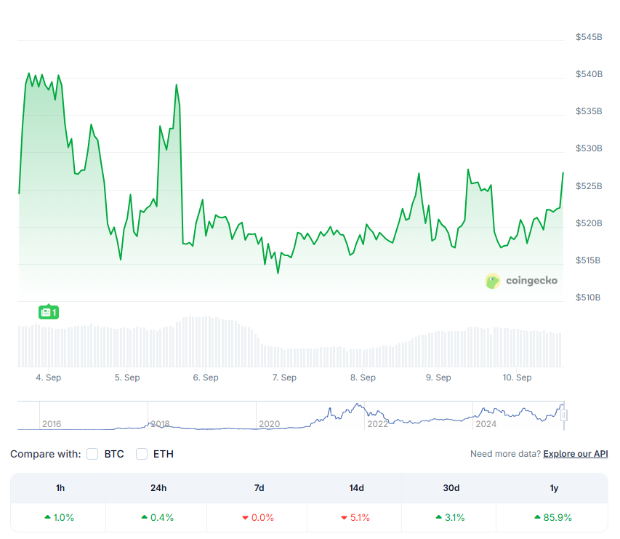Grab the range navigator handle at right

564,415
